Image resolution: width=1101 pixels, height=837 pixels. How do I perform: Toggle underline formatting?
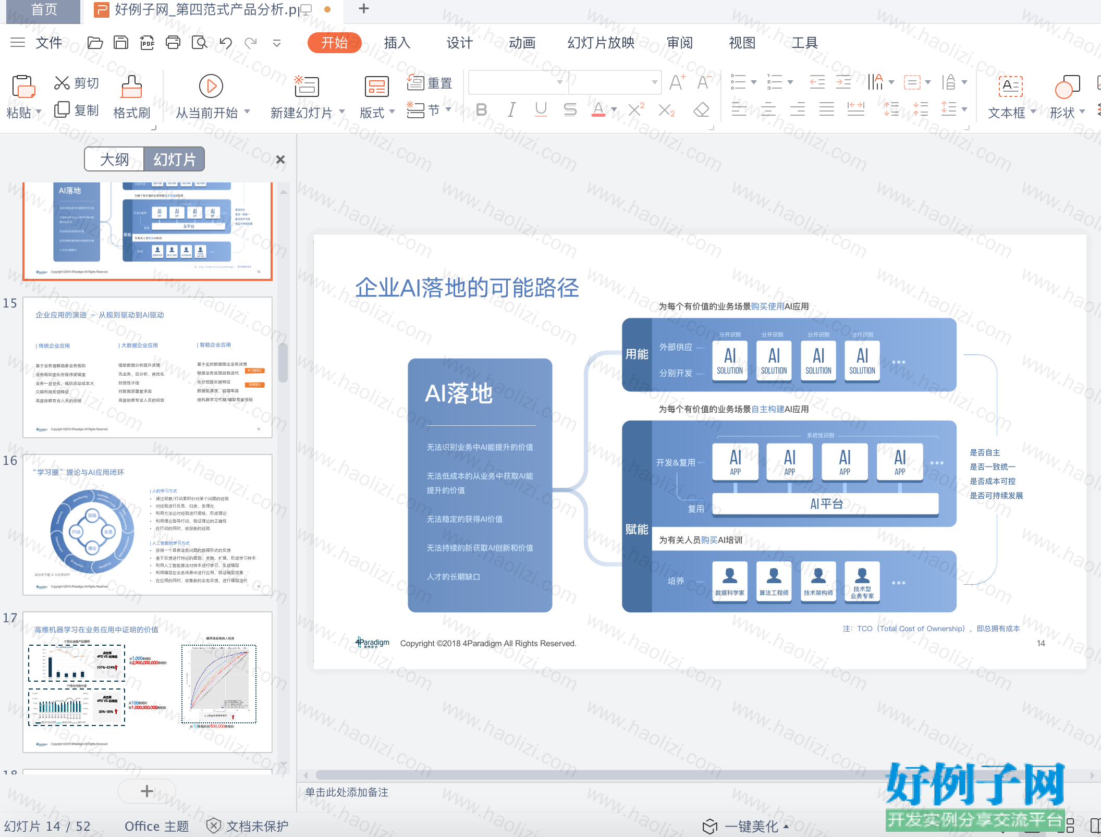pos(541,110)
